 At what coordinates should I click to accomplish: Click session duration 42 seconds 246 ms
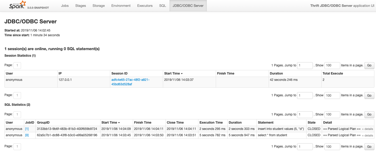pos(284,80)
